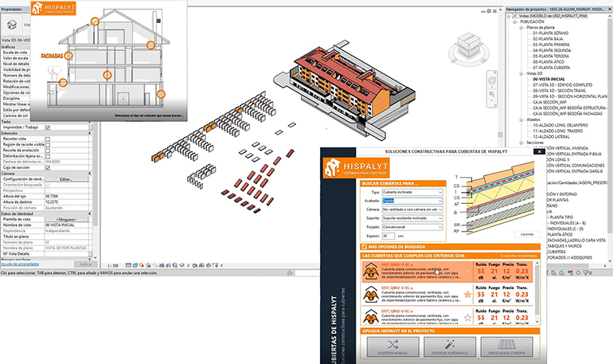The width and height of the screenshot is (613, 364).
Task: Click the ground floor right wall hotspot circle
Action: (161, 94)
